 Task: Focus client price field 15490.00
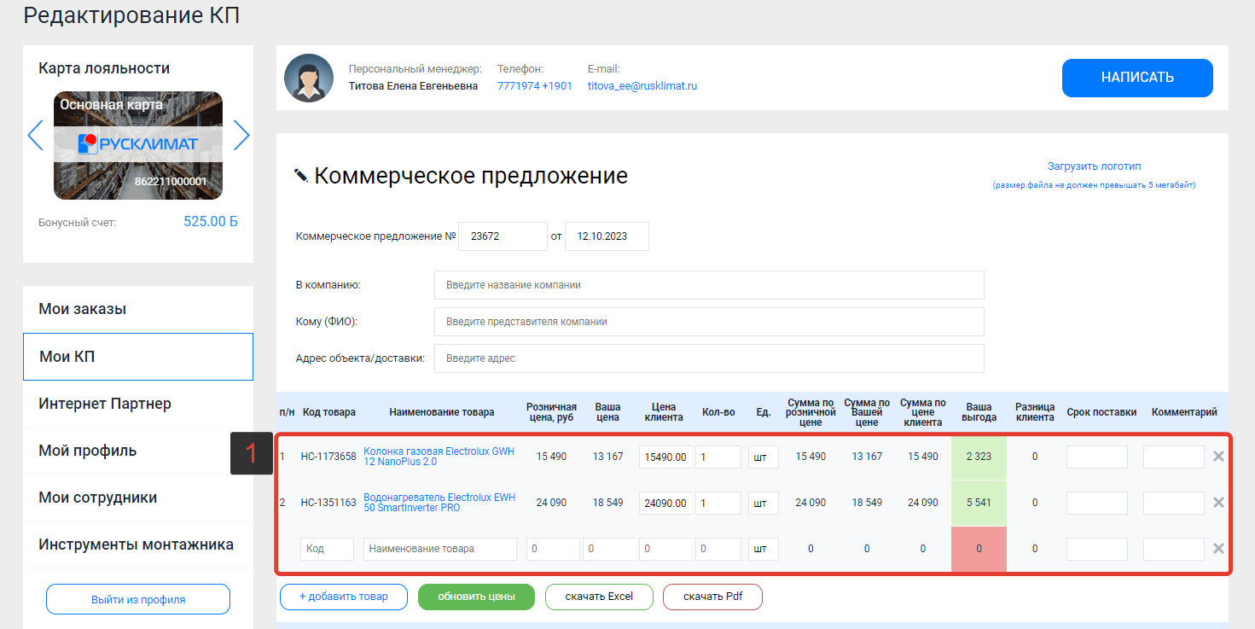(x=665, y=457)
